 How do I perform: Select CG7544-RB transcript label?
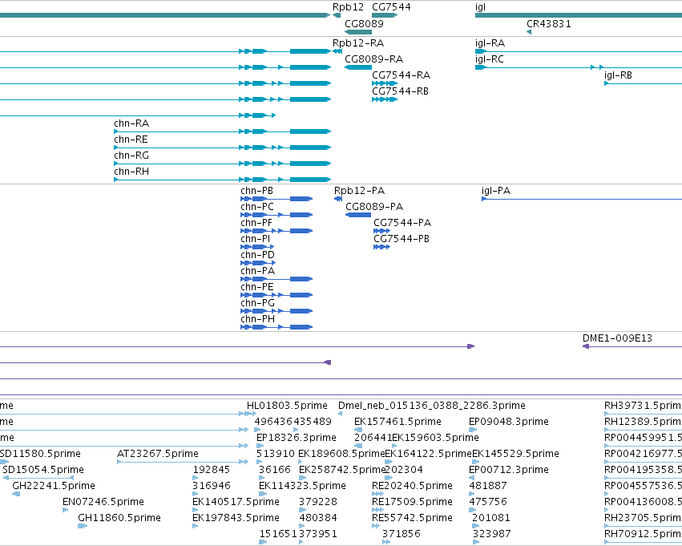point(400,91)
